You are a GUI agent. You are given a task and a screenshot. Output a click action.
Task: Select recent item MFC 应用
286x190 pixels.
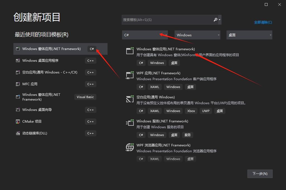(x=60, y=84)
